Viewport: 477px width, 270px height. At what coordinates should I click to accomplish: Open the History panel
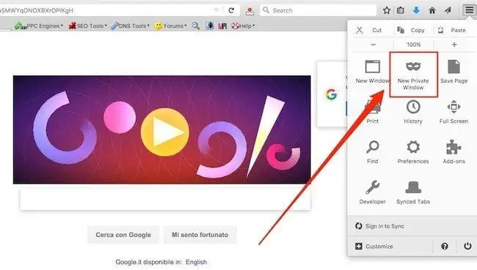click(413, 112)
